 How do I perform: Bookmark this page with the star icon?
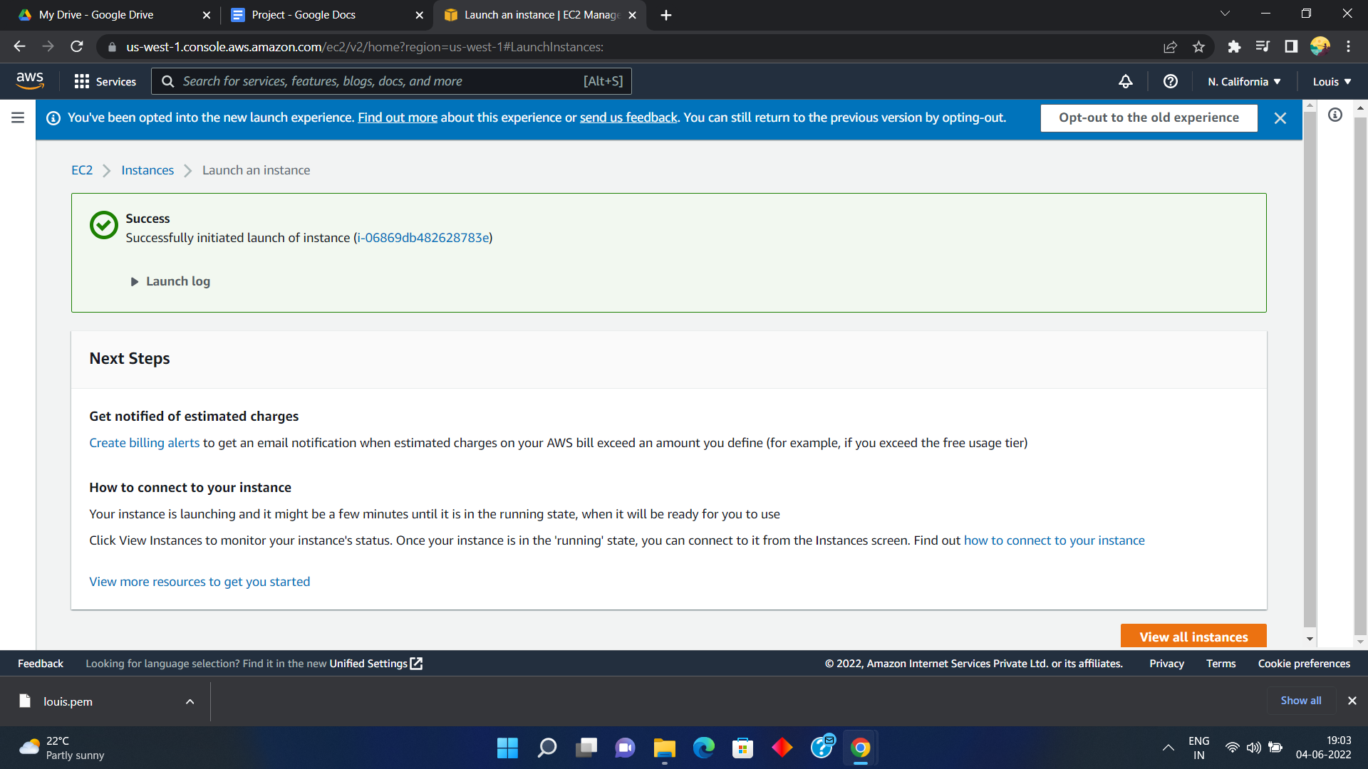1198,47
